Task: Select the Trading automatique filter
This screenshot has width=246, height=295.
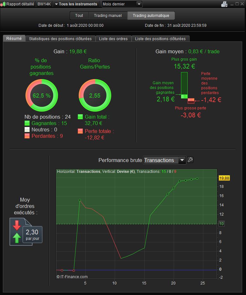Action: point(151,16)
